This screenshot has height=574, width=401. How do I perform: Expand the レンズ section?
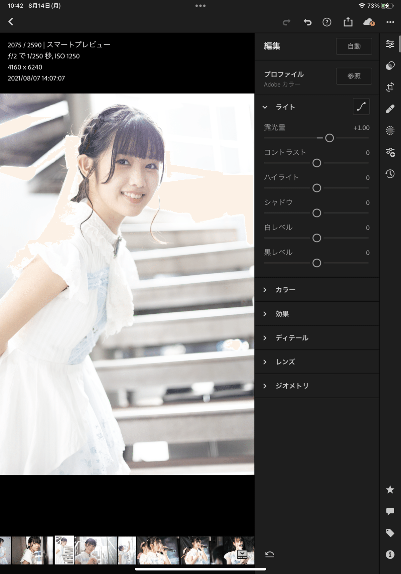[317, 362]
